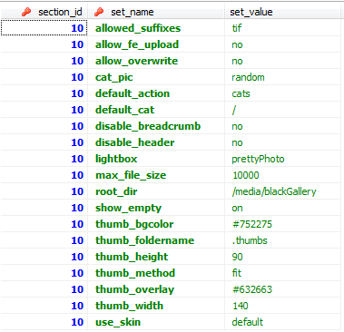
Task: Click the set_value column header
Action: (283, 12)
